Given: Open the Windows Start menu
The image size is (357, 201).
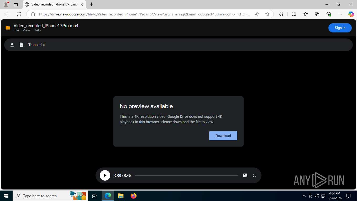Looking at the screenshot, I should click(6, 196).
